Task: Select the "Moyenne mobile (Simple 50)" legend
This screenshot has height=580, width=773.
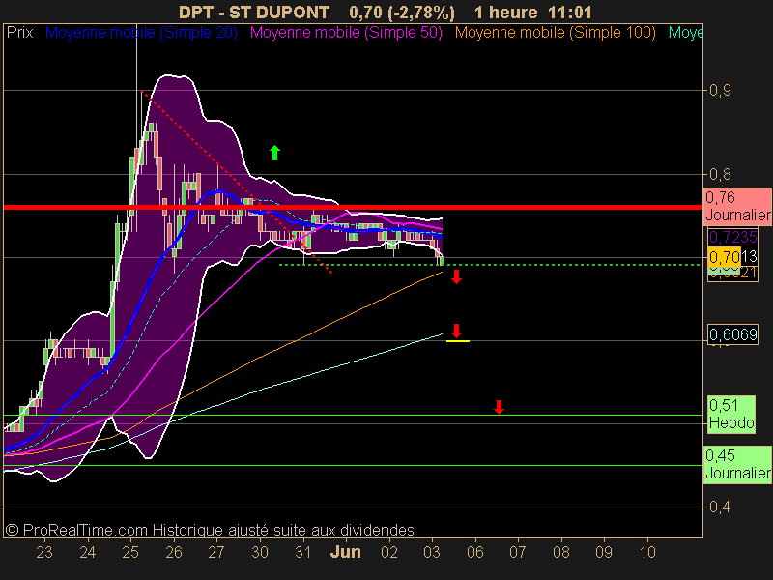Action: (346, 33)
